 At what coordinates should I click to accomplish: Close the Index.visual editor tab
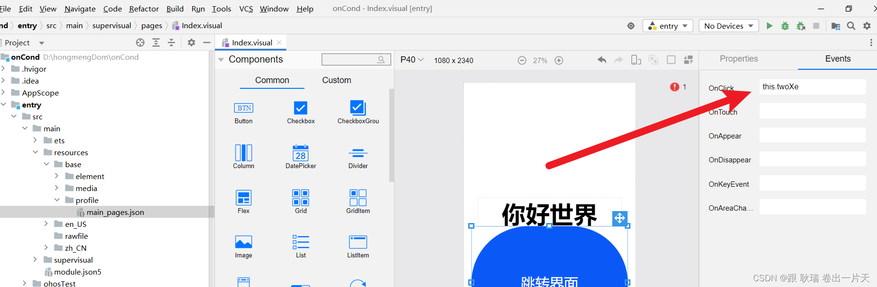279,43
